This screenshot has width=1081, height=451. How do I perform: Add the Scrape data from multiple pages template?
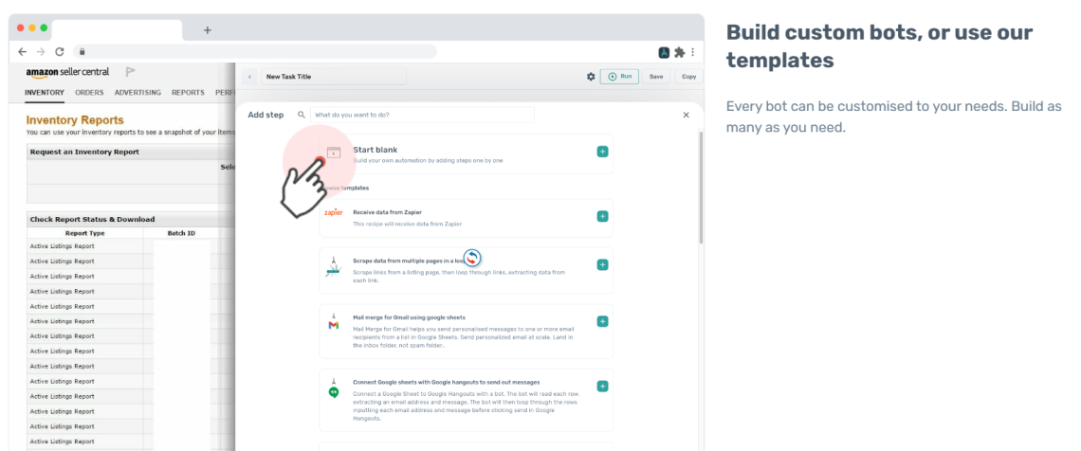tap(602, 265)
